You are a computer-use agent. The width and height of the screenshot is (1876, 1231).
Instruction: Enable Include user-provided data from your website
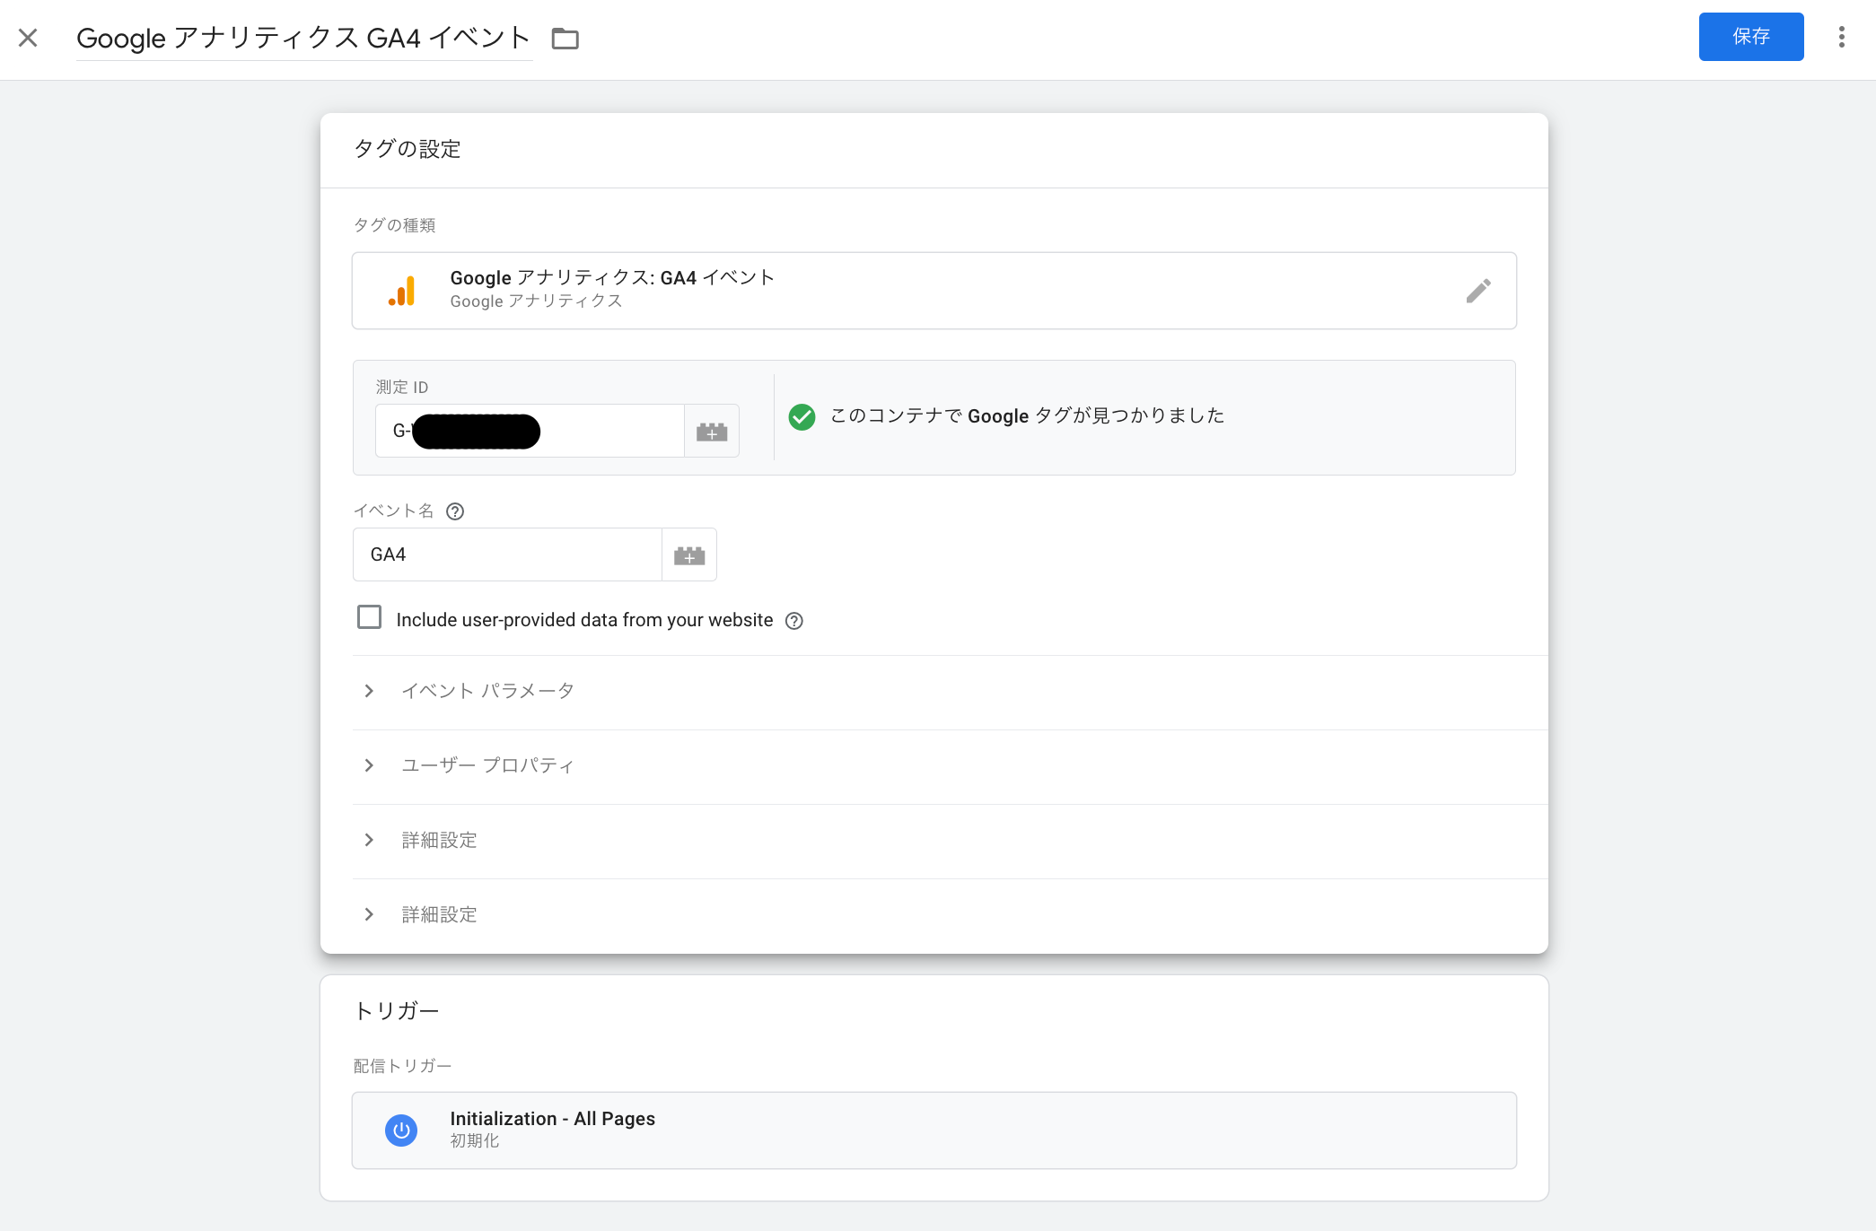point(370,617)
